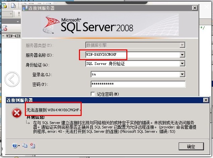This screenshot has width=213, height=158.
Task: Select the WIN-4IB tree node
Action: [x=13, y=36]
